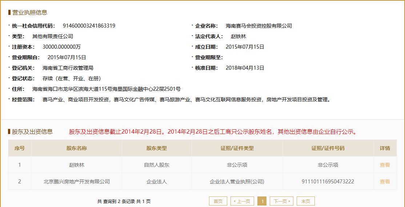Screen dimensions: 405x207
Task: Click license number 911101116950473222
Action: point(328,182)
